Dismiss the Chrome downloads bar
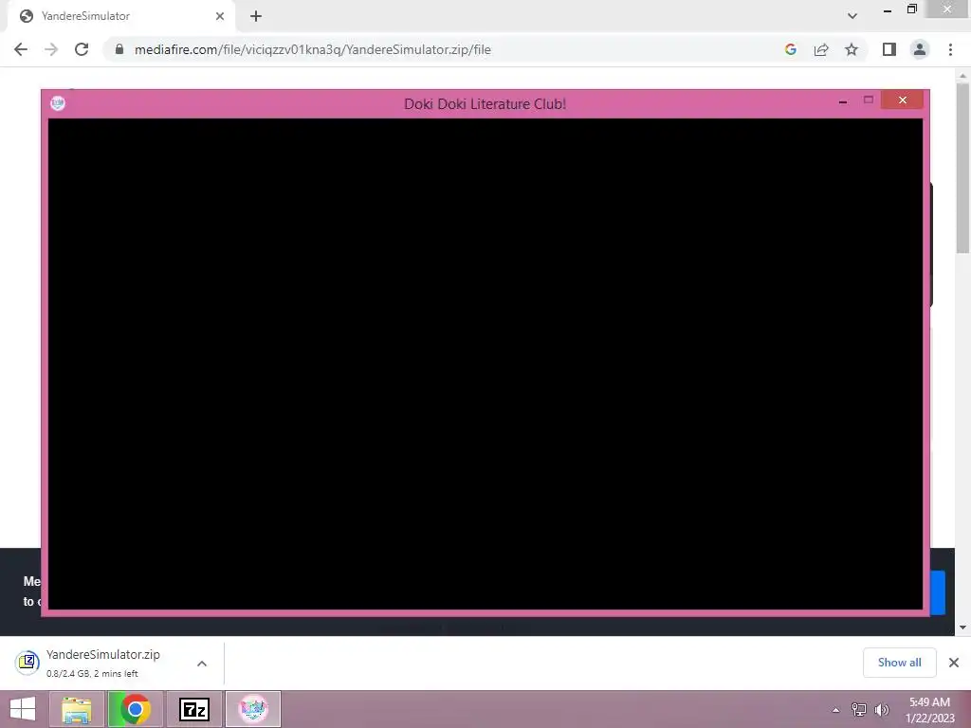This screenshot has height=728, width=971. (x=954, y=663)
